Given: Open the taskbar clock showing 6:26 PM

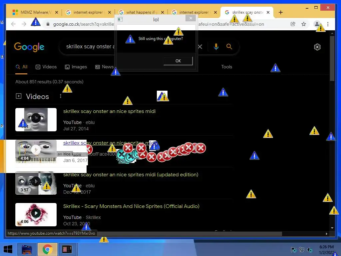Looking at the screenshot, I should [327, 250].
